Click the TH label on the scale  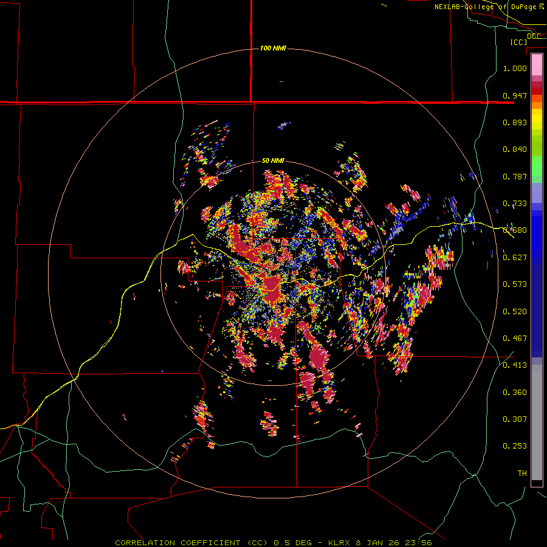[522, 473]
